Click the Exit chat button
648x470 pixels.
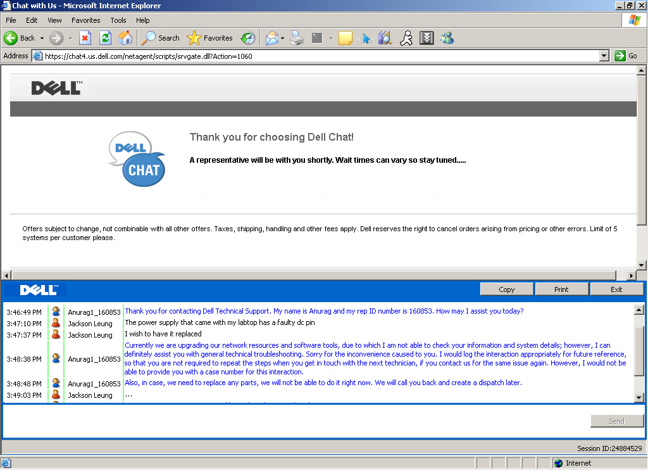pyautogui.click(x=616, y=289)
